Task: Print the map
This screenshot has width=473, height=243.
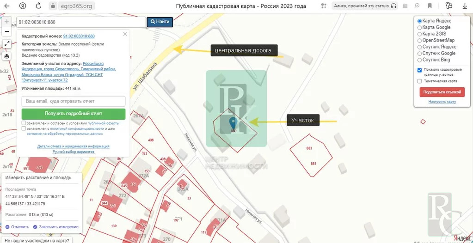Action: coord(7,56)
